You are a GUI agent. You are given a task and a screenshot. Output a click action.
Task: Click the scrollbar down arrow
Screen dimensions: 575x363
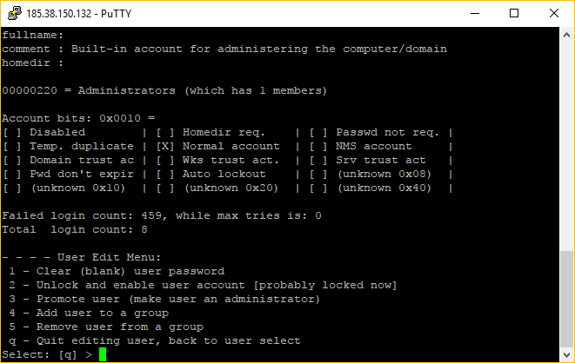[566, 354]
